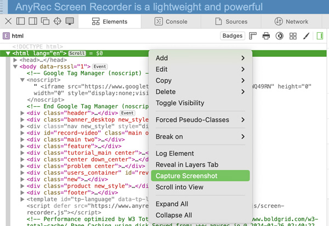Open the Edit submenu
Screen dimensions: 329x226
coord(200,69)
